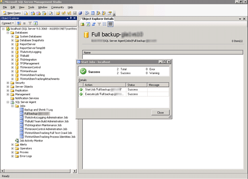Collapse the localhost server node
The height and width of the screenshot is (179, 248).
pos(3,29)
